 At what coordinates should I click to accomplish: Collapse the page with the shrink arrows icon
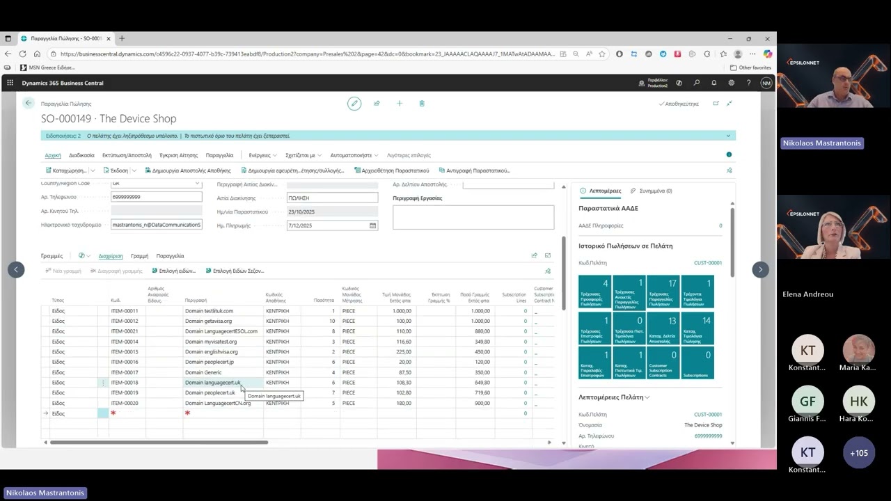click(729, 104)
